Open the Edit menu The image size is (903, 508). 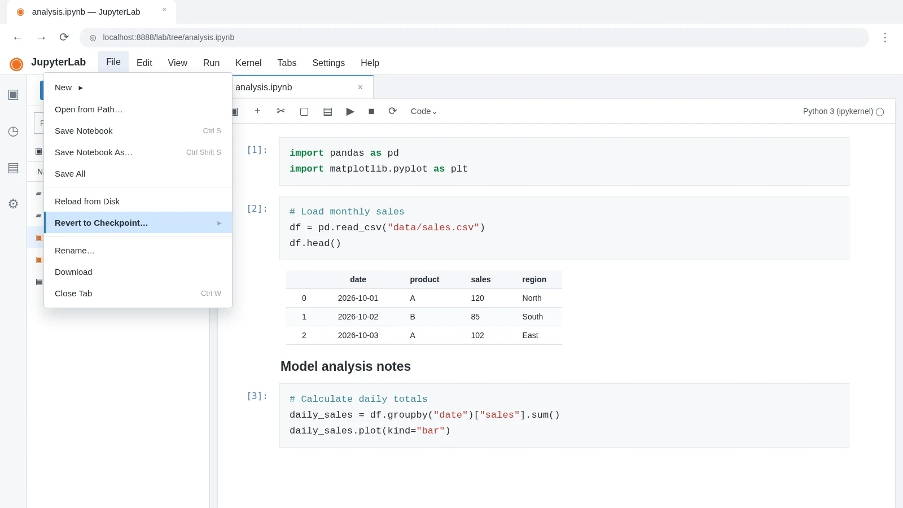144,63
